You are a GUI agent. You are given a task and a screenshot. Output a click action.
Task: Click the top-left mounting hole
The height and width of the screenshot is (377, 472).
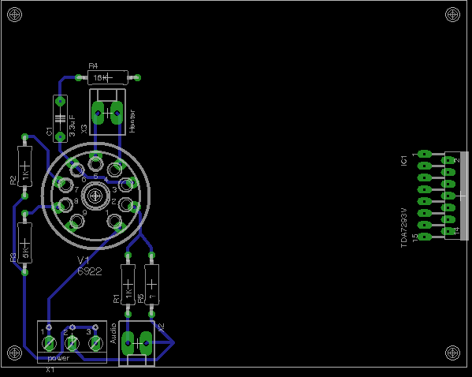pyautogui.click(x=14, y=14)
